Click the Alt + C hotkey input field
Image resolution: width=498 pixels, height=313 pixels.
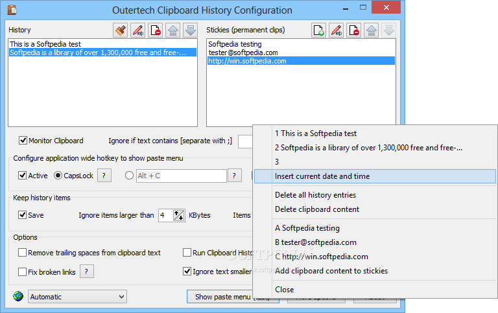coord(182,176)
